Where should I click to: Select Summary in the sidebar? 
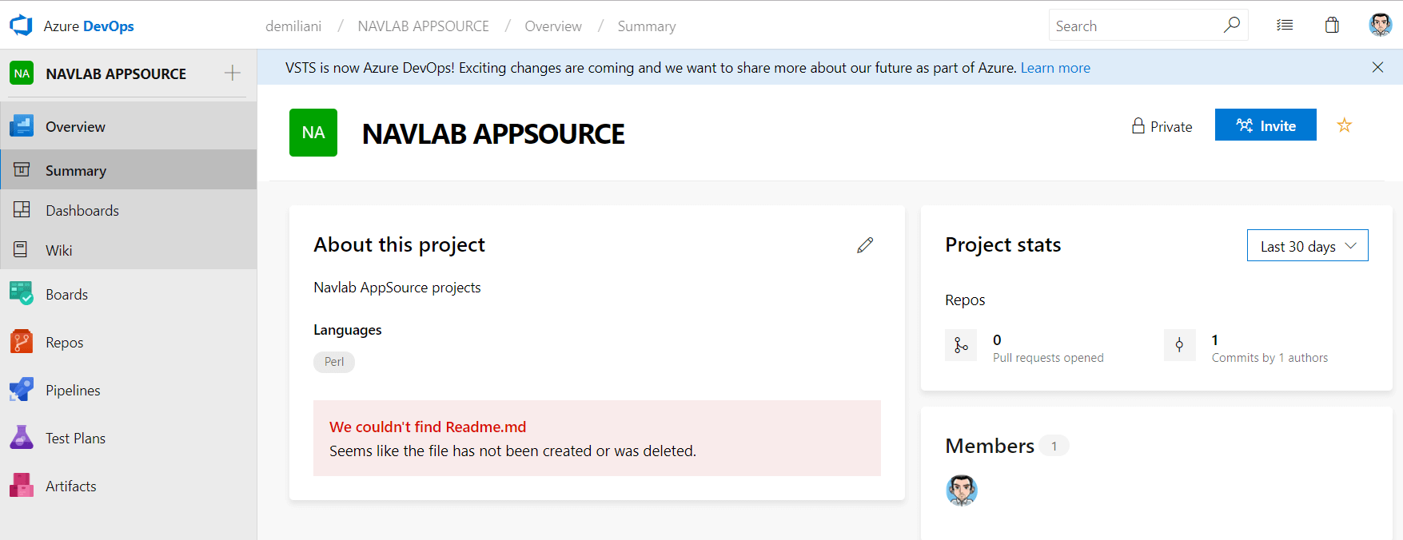[129, 169]
